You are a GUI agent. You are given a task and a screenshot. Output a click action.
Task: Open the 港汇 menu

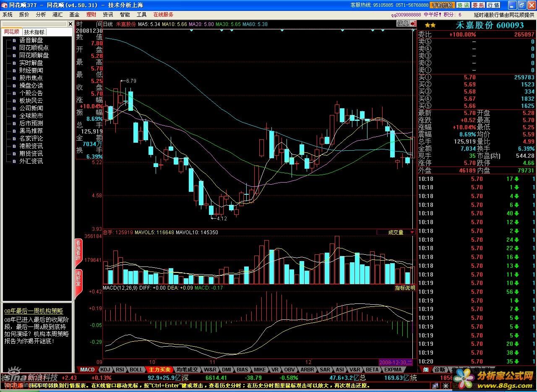click(57, 14)
